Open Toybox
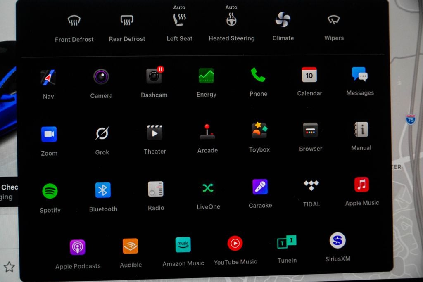The width and height of the screenshot is (423, 282). [259, 131]
